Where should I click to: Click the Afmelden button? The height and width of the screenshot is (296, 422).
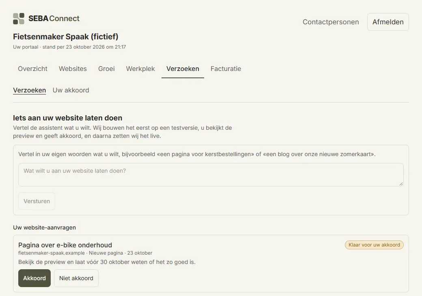(x=388, y=22)
